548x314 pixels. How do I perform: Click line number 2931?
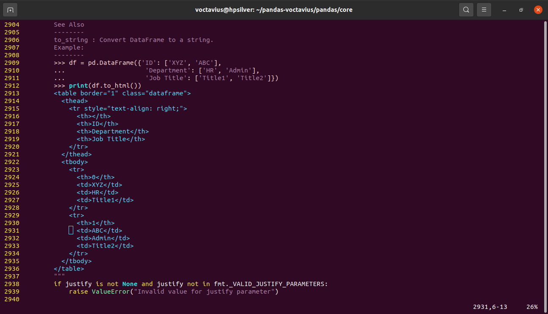pos(12,231)
